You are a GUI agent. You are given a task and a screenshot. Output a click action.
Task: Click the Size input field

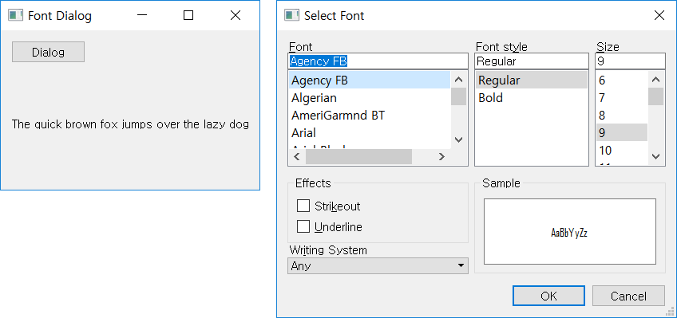pyautogui.click(x=630, y=61)
